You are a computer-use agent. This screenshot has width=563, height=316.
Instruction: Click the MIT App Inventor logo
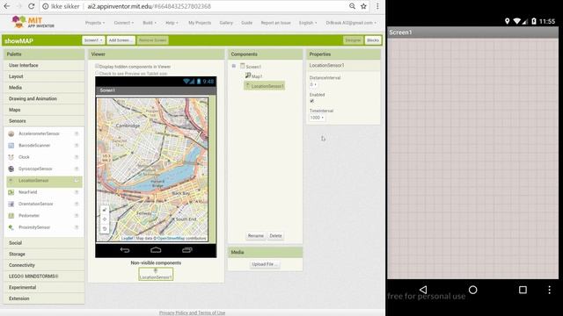[33, 22]
